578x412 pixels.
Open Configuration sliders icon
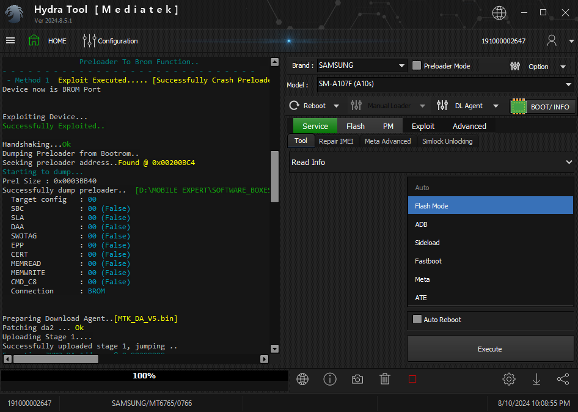(89, 40)
